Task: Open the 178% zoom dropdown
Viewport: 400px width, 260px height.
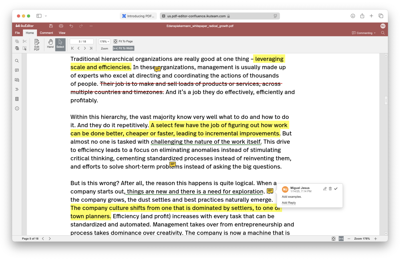Action: (104, 42)
